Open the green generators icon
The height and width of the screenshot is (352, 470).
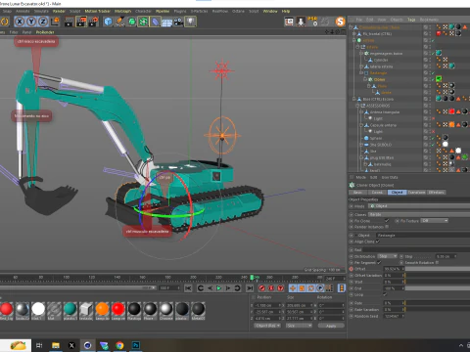click(x=131, y=22)
